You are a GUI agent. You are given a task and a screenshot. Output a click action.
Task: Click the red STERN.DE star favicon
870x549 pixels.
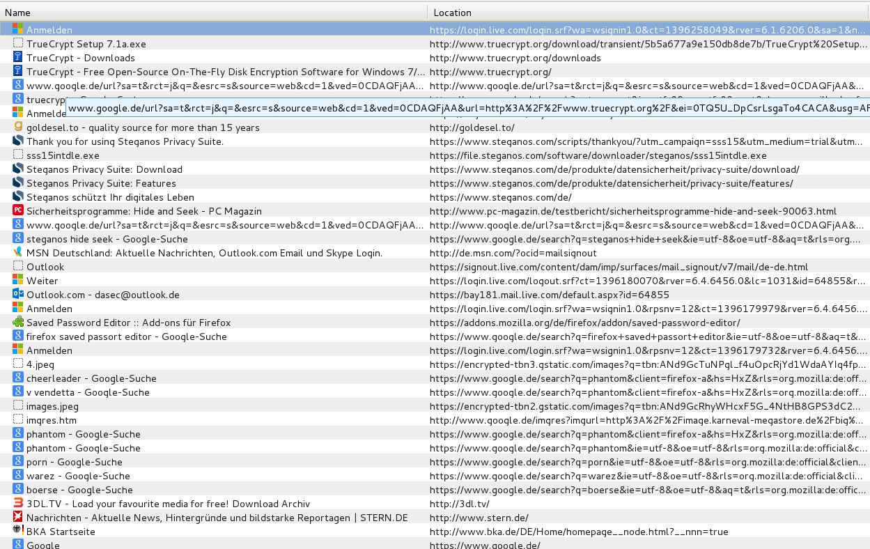pyautogui.click(x=18, y=518)
